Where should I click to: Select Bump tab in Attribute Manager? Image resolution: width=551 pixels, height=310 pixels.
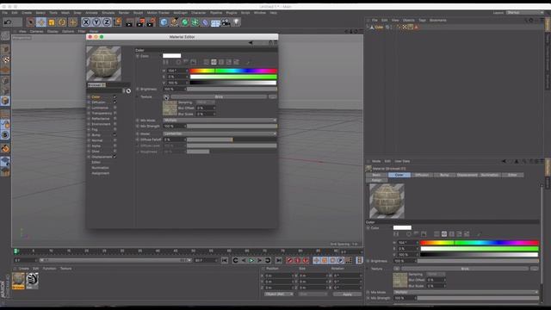click(x=444, y=175)
